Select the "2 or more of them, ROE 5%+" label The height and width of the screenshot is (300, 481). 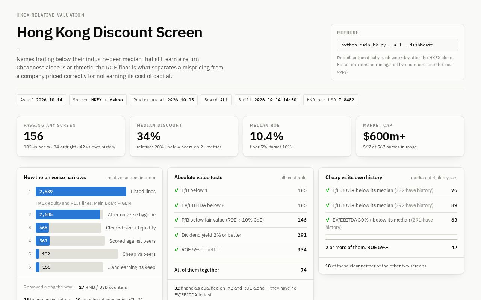point(357,247)
